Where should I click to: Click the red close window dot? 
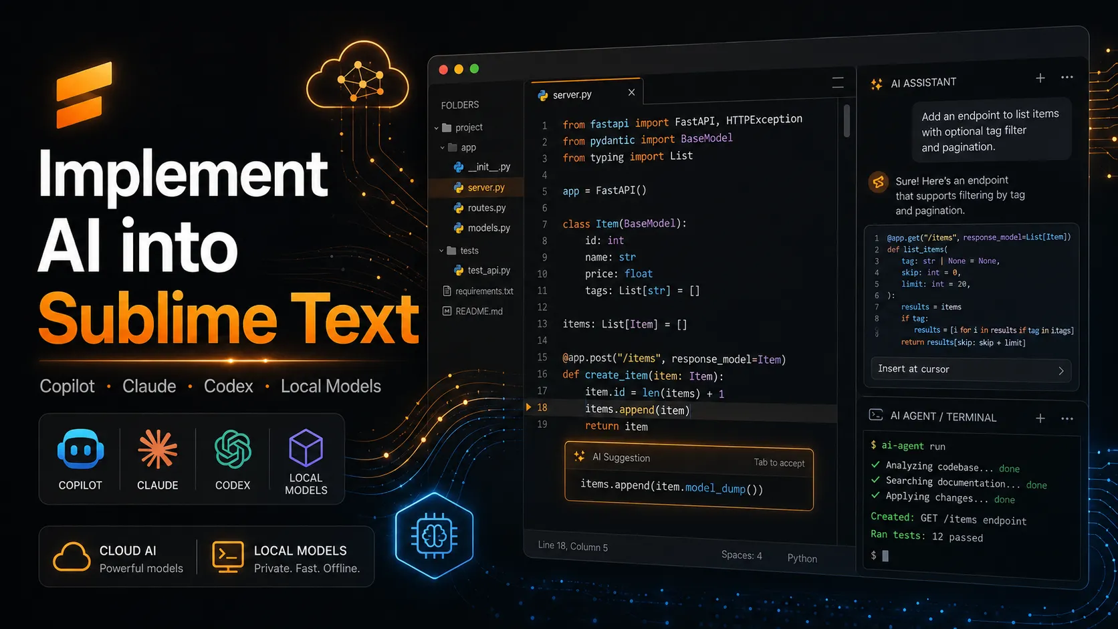[x=443, y=70]
